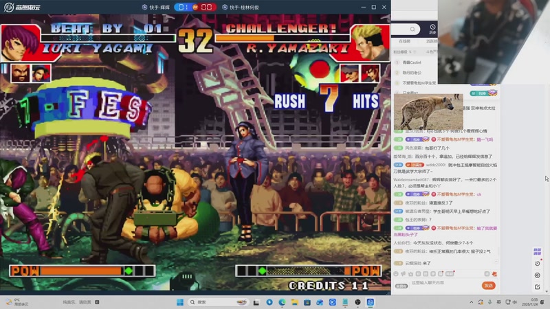Click the 01:00 score display in title bar
550x309 pixels.
(195, 7)
